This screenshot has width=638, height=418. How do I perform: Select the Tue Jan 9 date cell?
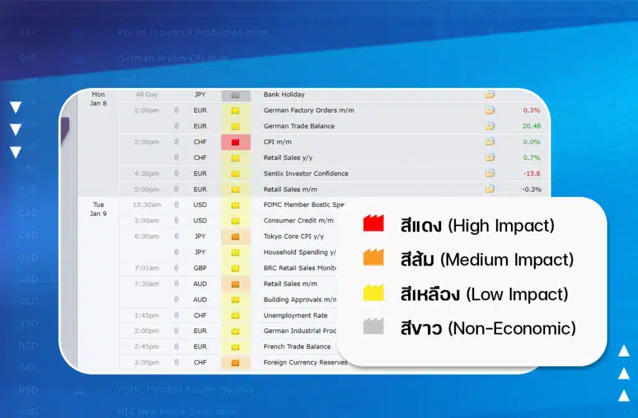[98, 209]
